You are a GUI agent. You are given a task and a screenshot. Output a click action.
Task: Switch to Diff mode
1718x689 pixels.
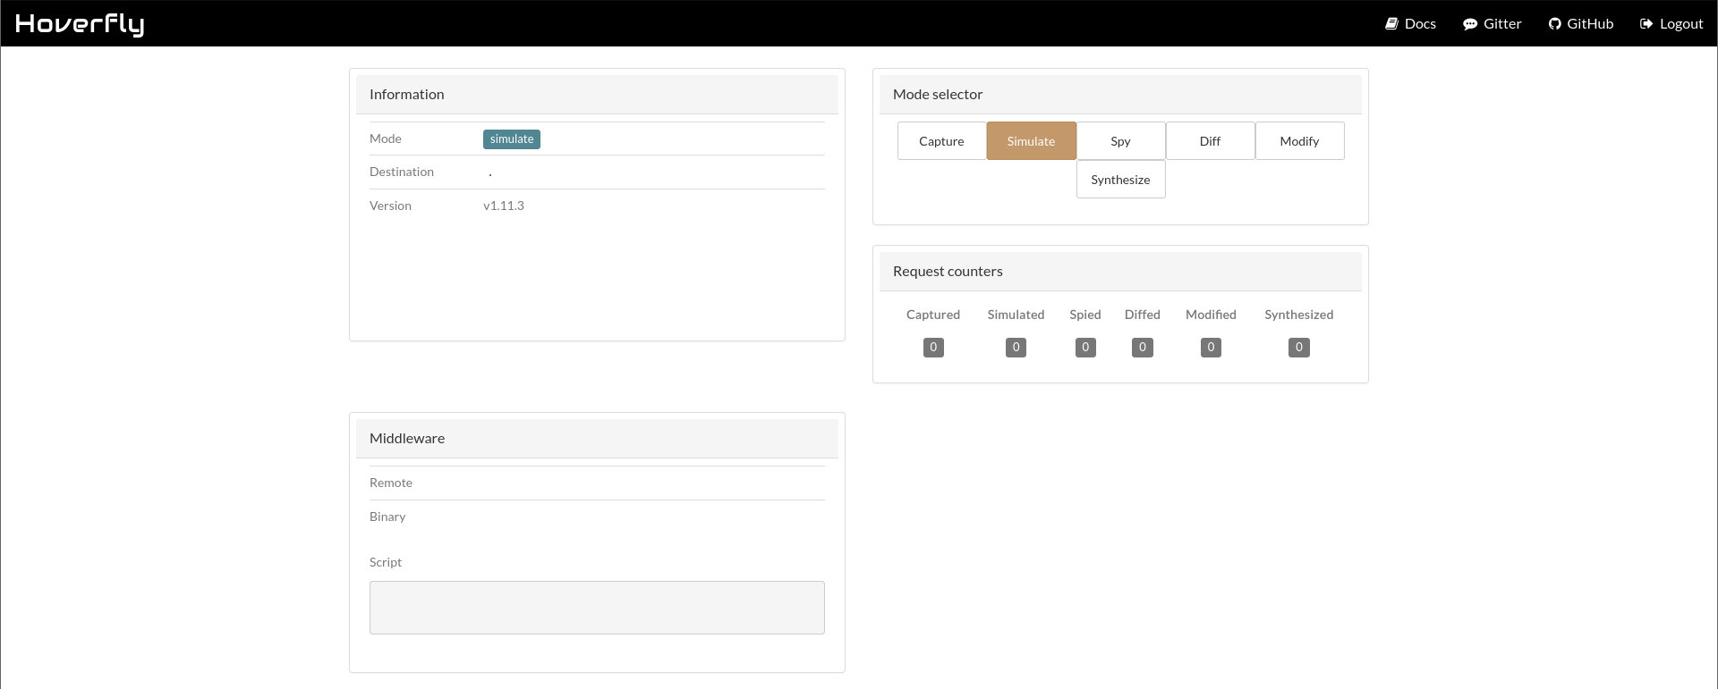(x=1210, y=141)
